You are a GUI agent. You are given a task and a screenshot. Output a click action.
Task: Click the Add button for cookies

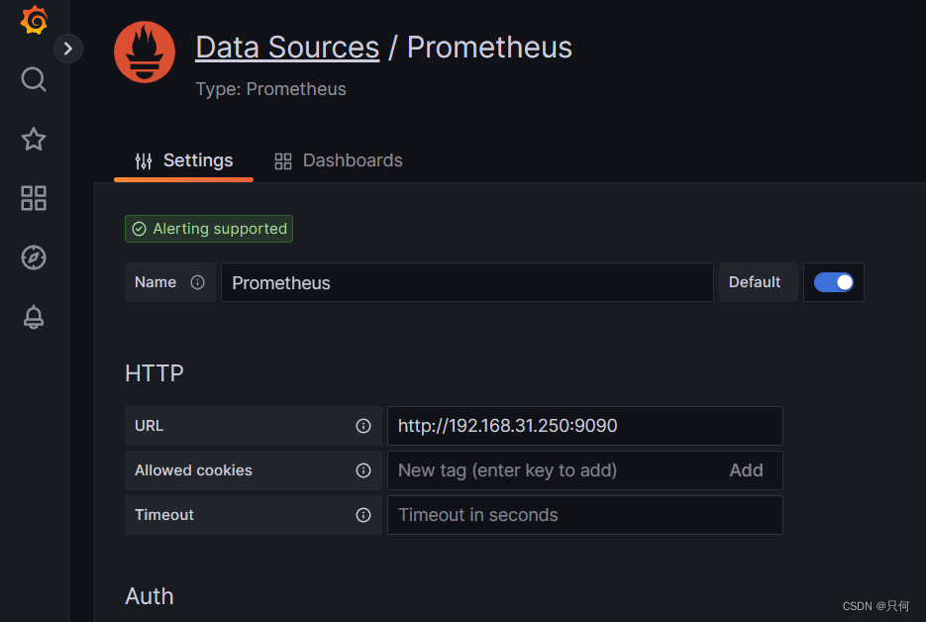[746, 470]
